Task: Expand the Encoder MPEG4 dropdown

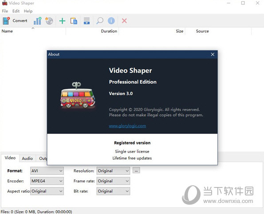Action: click(47, 181)
